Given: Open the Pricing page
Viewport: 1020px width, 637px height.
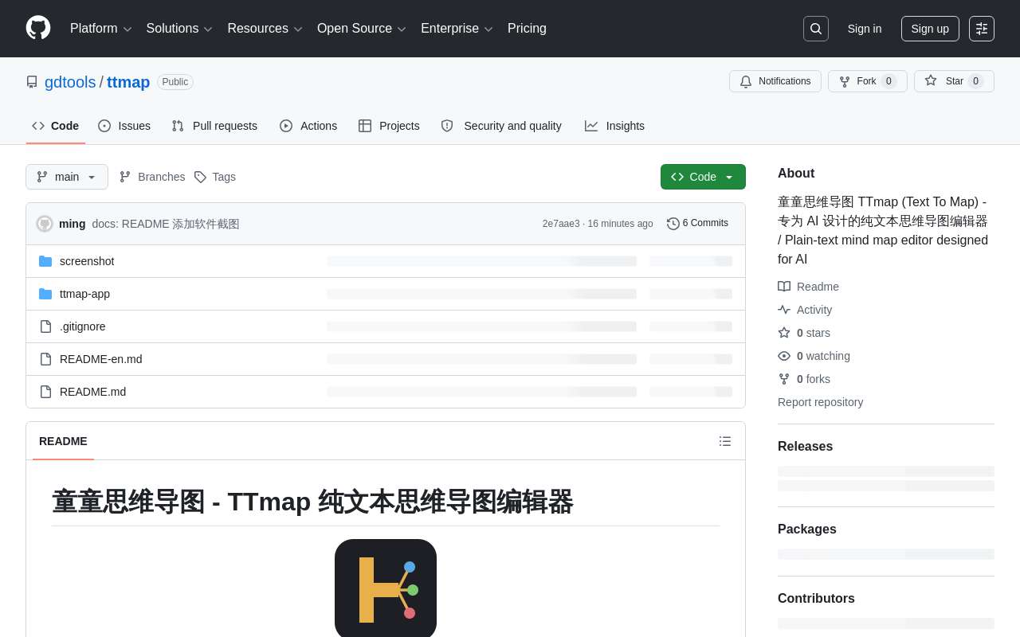Looking at the screenshot, I should (527, 29).
